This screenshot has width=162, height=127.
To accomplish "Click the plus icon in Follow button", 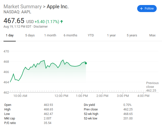I will pos(141,9).
